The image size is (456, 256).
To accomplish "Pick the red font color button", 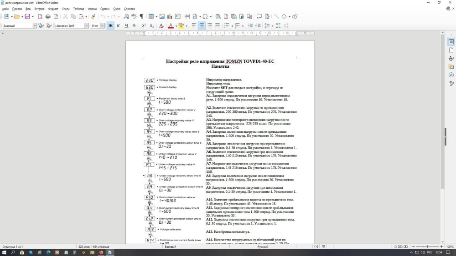I will pyautogui.click(x=171, y=26).
